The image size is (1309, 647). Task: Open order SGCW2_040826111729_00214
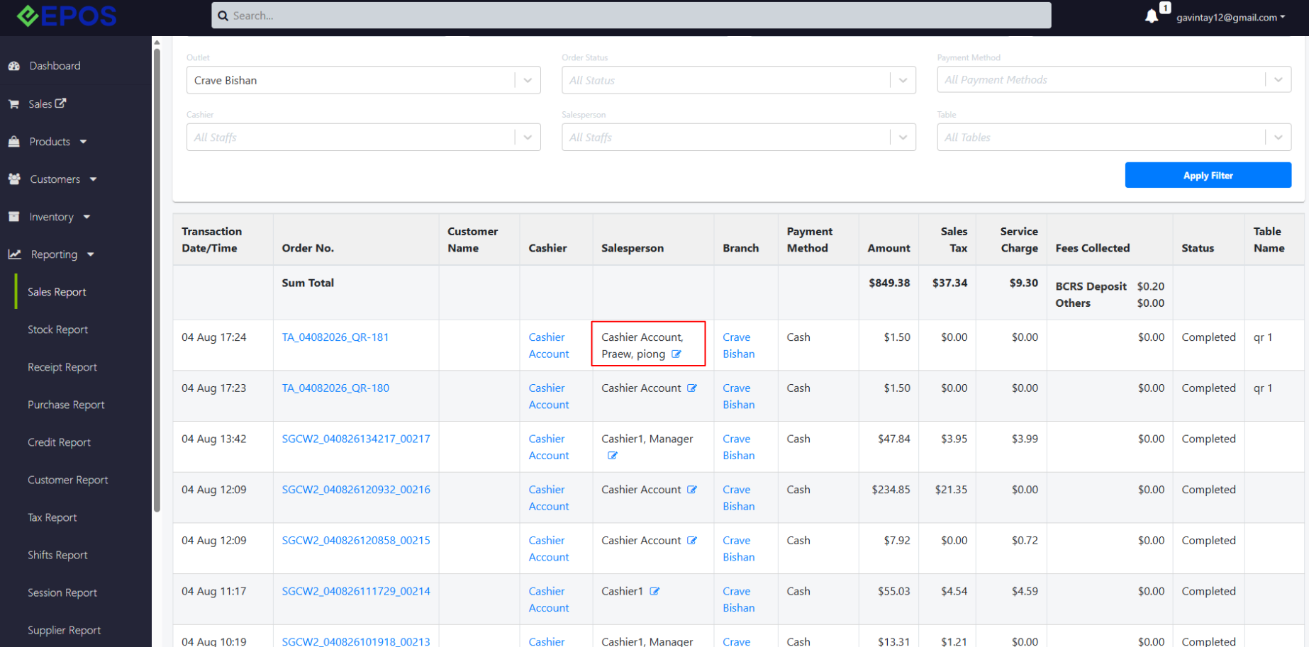[x=356, y=591]
